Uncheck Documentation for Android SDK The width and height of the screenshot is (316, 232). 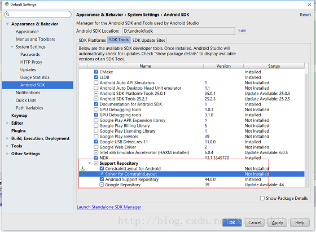coord(96,104)
